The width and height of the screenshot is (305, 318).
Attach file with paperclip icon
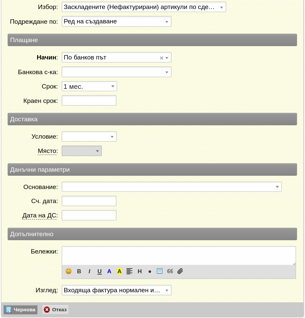180,271
